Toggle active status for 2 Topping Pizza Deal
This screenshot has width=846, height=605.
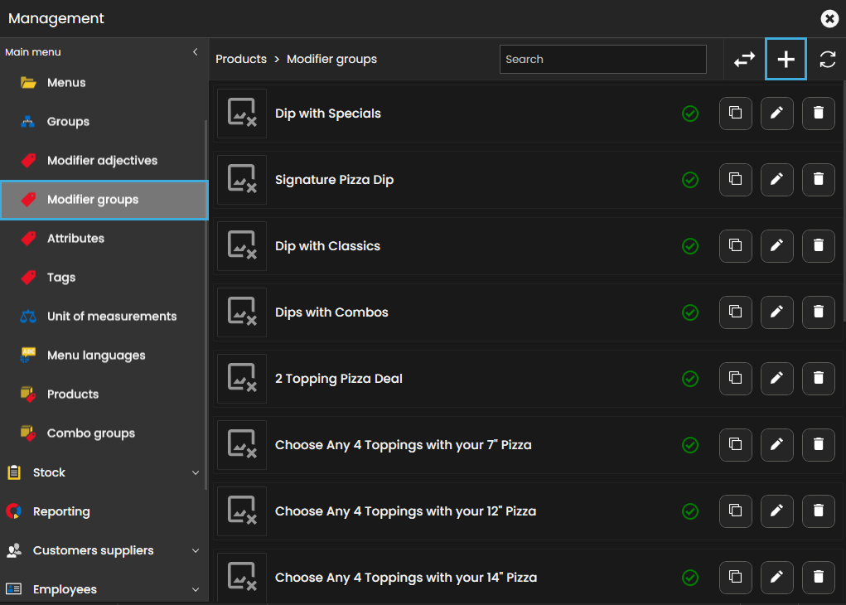[689, 379]
